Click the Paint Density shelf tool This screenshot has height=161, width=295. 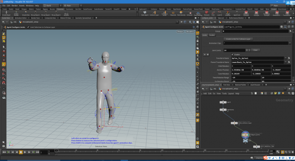tap(181, 13)
